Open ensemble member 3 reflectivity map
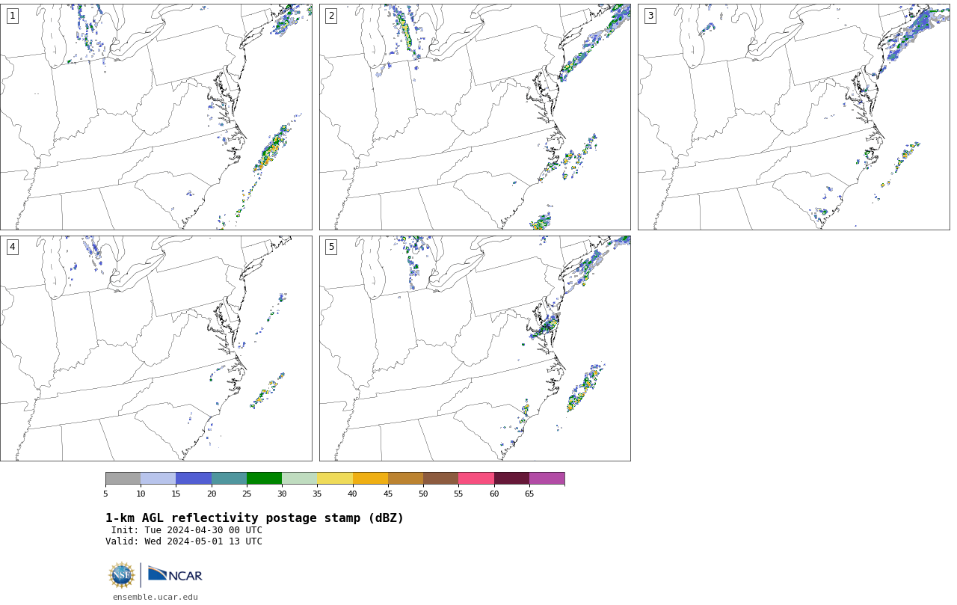This screenshot has height=605, width=957. 794,117
